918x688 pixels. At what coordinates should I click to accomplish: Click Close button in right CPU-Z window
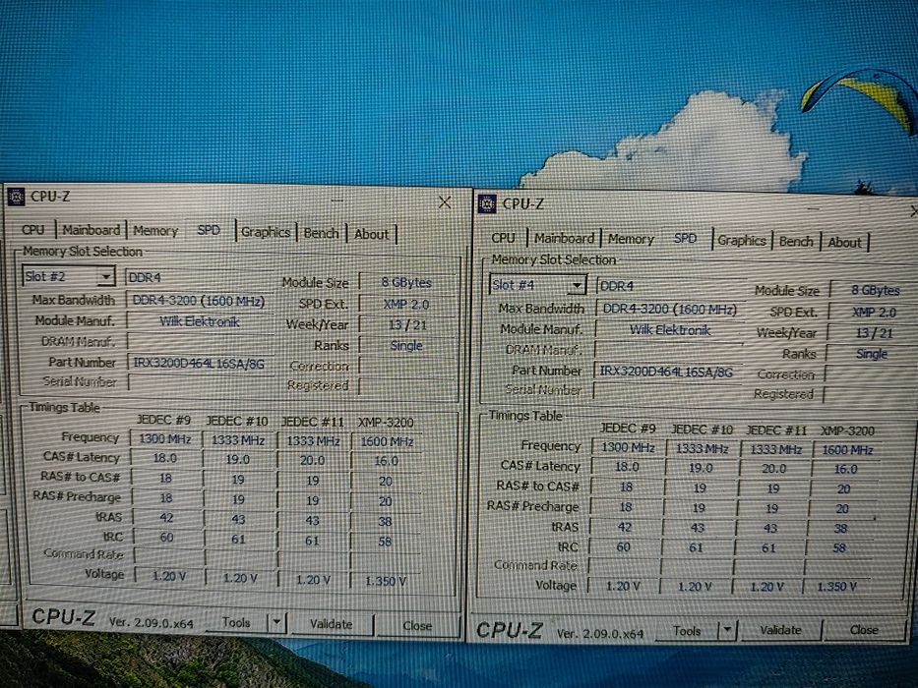click(x=864, y=630)
